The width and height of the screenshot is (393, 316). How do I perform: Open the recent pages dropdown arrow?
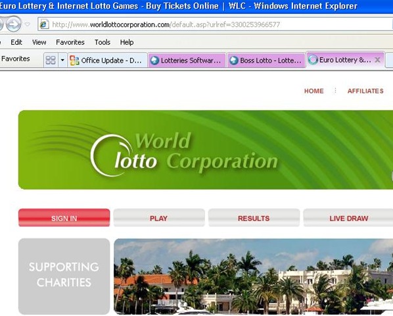click(x=28, y=24)
